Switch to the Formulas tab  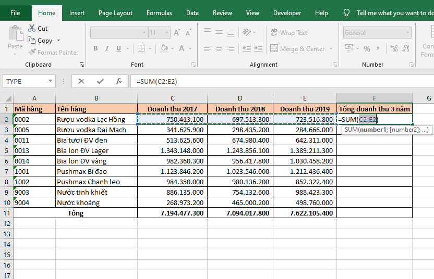pyautogui.click(x=159, y=13)
